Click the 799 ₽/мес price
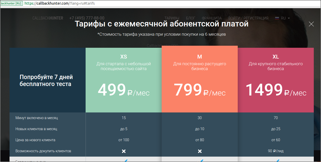The height and width of the screenshot is (162, 321). 200,90
